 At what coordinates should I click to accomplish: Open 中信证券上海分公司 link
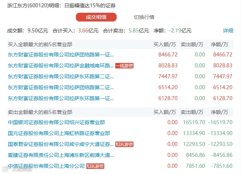click(x=46, y=166)
